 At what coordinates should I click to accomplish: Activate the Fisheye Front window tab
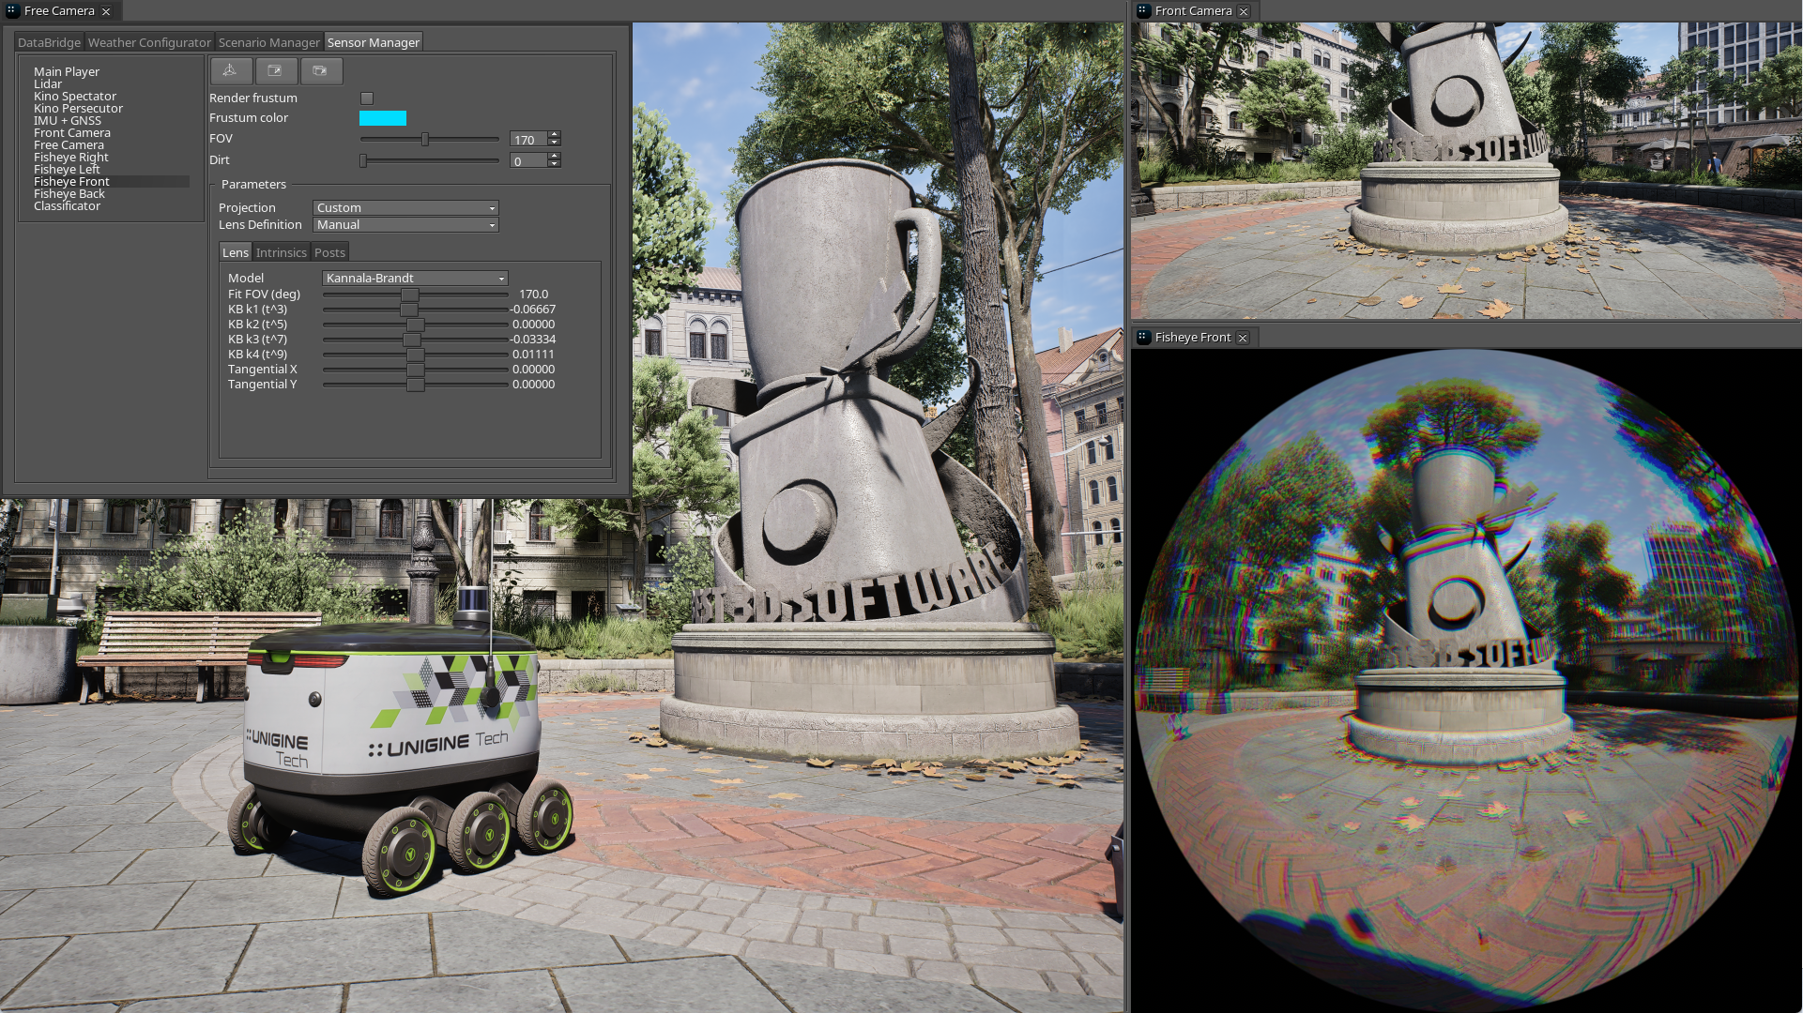click(x=1193, y=338)
